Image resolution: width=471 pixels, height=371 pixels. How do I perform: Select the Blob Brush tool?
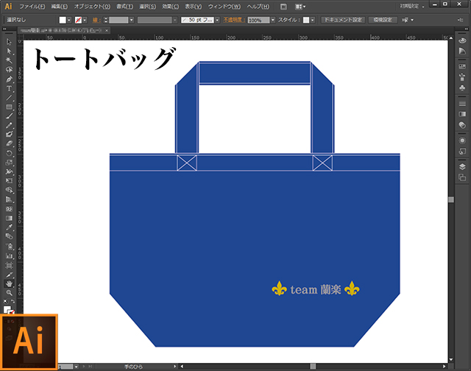(x=9, y=134)
